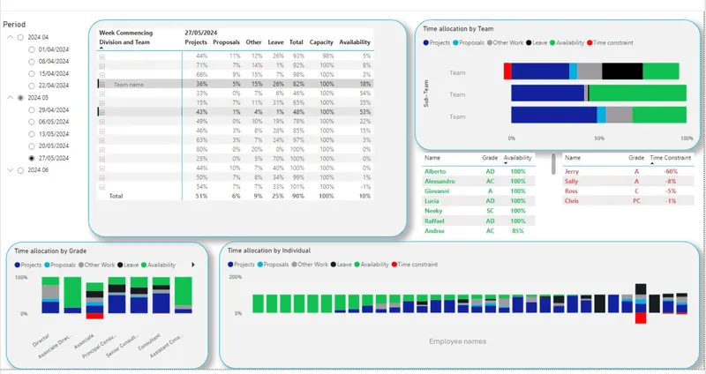Screen dimensions: 706x374
Task: Select the 06/05/2024 week option
Action: pos(32,122)
